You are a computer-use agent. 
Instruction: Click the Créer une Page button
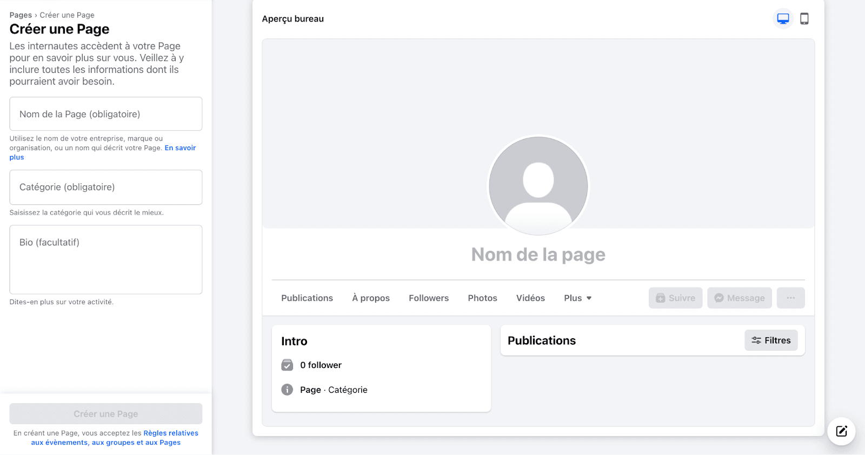click(106, 414)
